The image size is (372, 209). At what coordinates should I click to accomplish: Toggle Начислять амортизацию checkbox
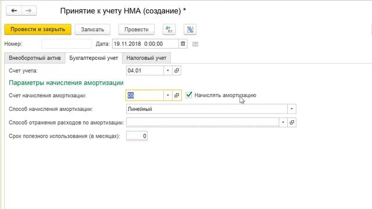point(189,95)
